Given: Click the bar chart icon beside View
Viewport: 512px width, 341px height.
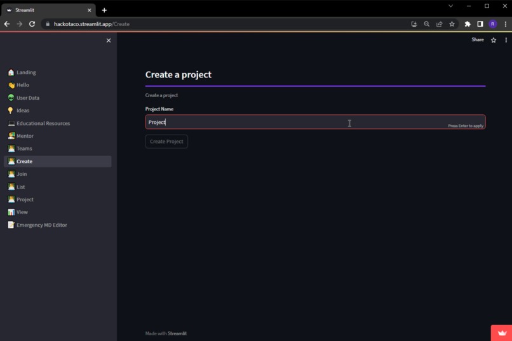Looking at the screenshot, I should pos(11,212).
